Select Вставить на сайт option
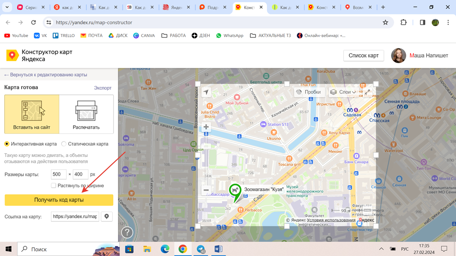The image size is (456, 256). [x=32, y=114]
